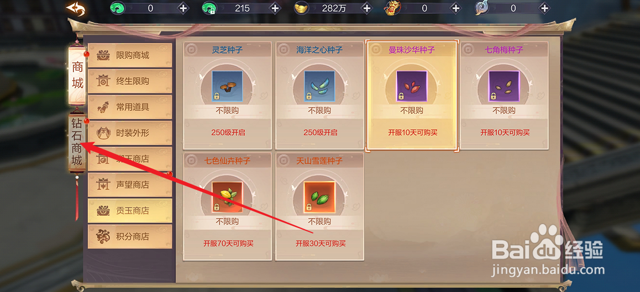Open 时装外形 shop category

click(130, 133)
